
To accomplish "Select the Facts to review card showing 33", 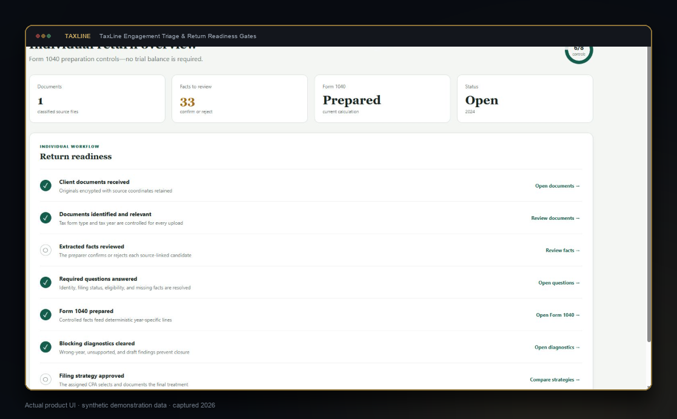I will [x=239, y=99].
